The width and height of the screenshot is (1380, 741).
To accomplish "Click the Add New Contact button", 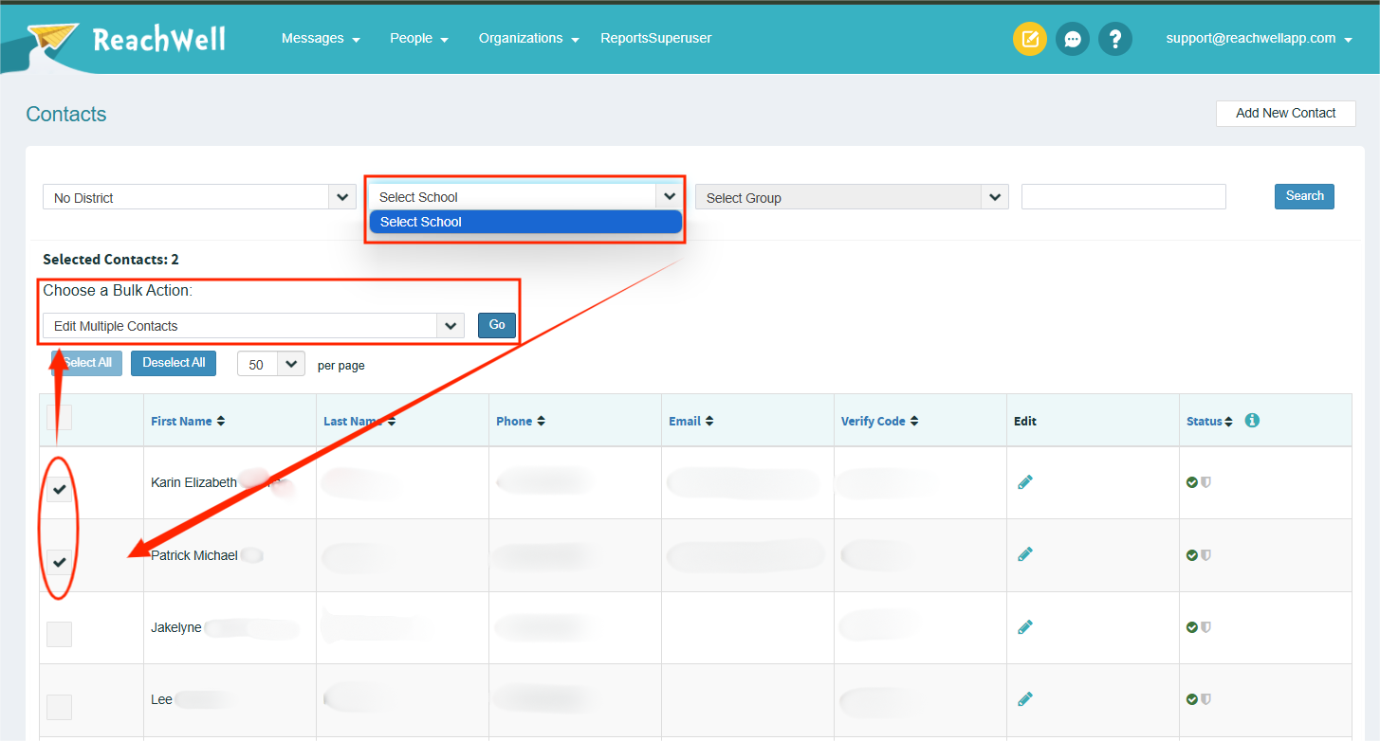I will (x=1285, y=113).
